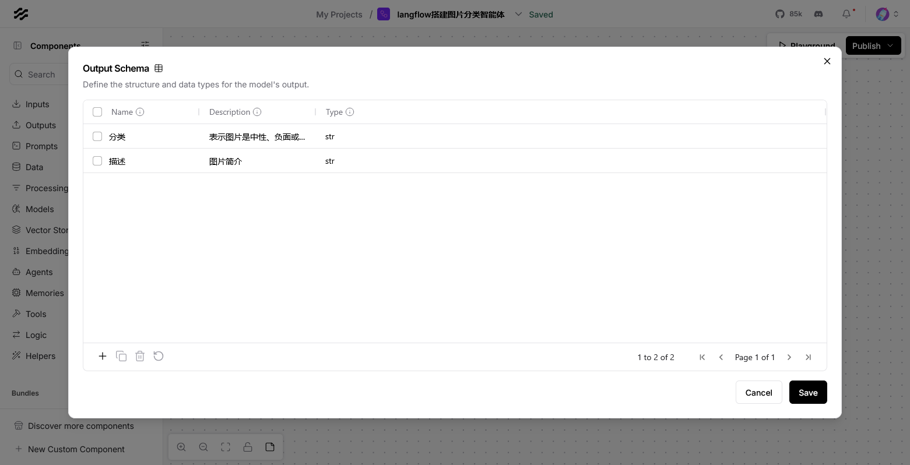Image resolution: width=910 pixels, height=465 pixels.
Task: Expand the Data category
Action: tap(34, 167)
